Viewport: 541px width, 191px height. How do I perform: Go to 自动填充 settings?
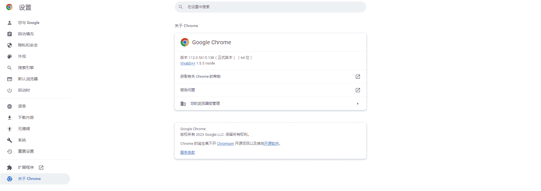pyautogui.click(x=35, y=34)
